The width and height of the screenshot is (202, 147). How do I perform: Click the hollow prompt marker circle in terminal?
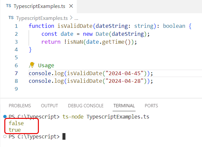(5, 136)
